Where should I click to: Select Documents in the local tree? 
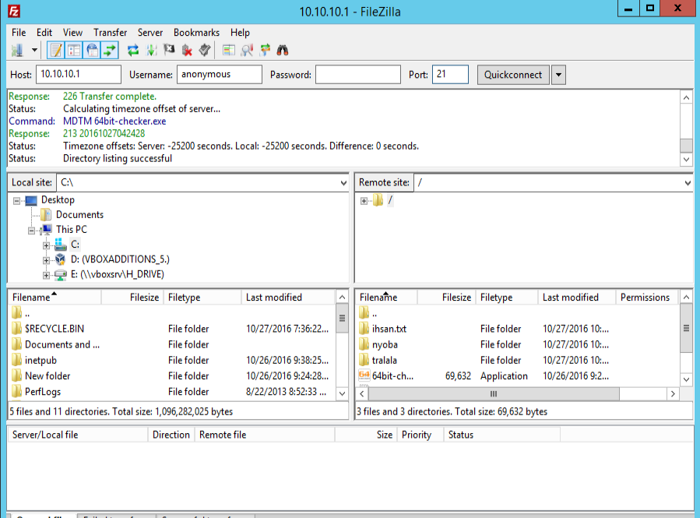pos(80,215)
